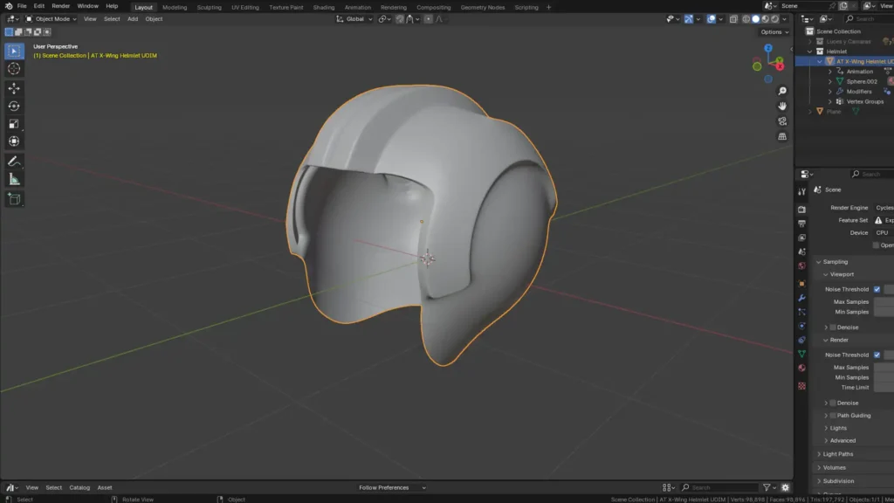Click the Add Cube tool
Image resolution: width=894 pixels, height=503 pixels.
[14, 199]
